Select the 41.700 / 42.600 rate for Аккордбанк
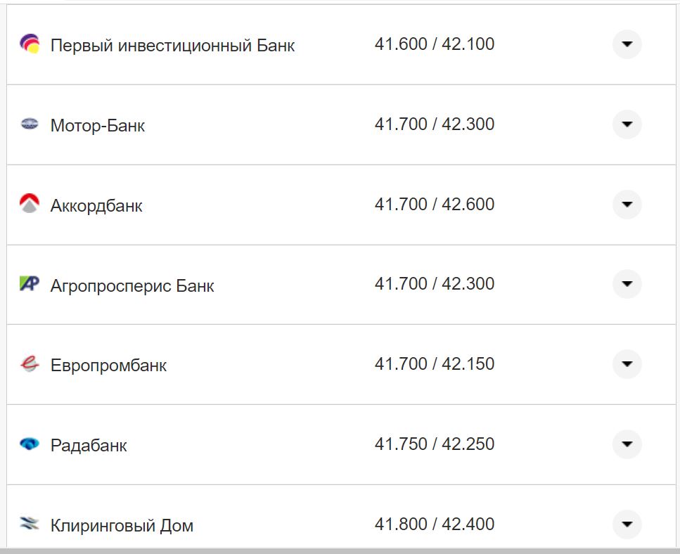The width and height of the screenshot is (680, 554). pos(435,204)
